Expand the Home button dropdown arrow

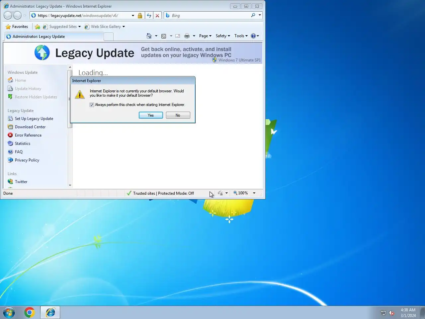[x=156, y=36]
